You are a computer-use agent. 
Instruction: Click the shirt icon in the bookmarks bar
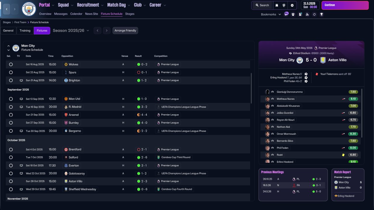(x=293, y=14)
